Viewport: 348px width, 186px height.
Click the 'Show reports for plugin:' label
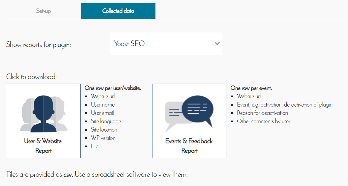[39, 45]
